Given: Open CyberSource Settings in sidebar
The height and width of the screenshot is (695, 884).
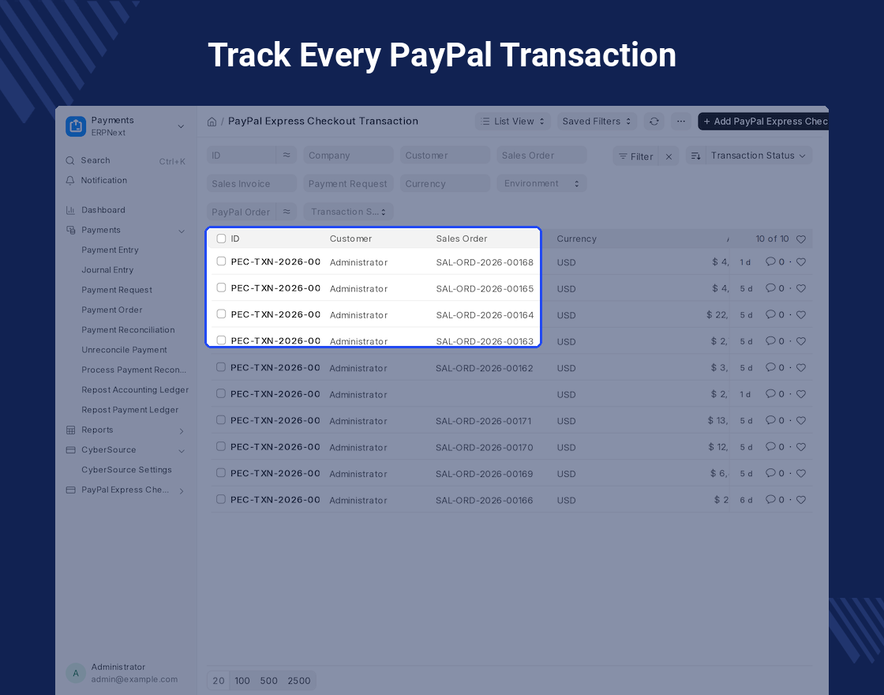Looking at the screenshot, I should tap(126, 470).
